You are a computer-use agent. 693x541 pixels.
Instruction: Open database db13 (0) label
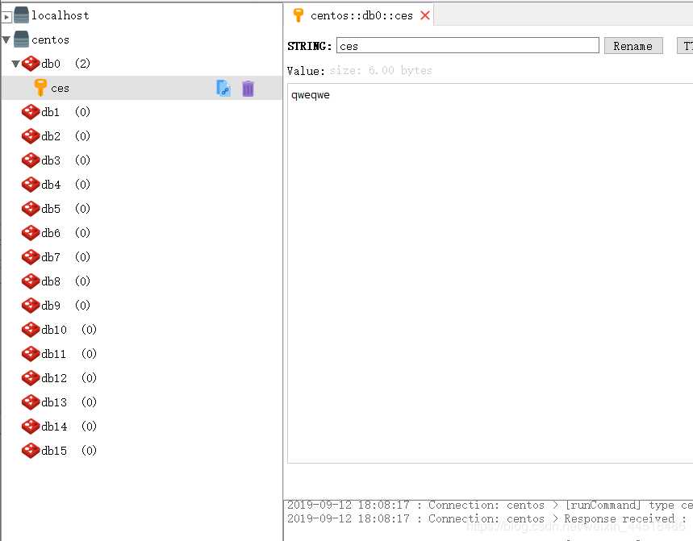[x=69, y=402]
